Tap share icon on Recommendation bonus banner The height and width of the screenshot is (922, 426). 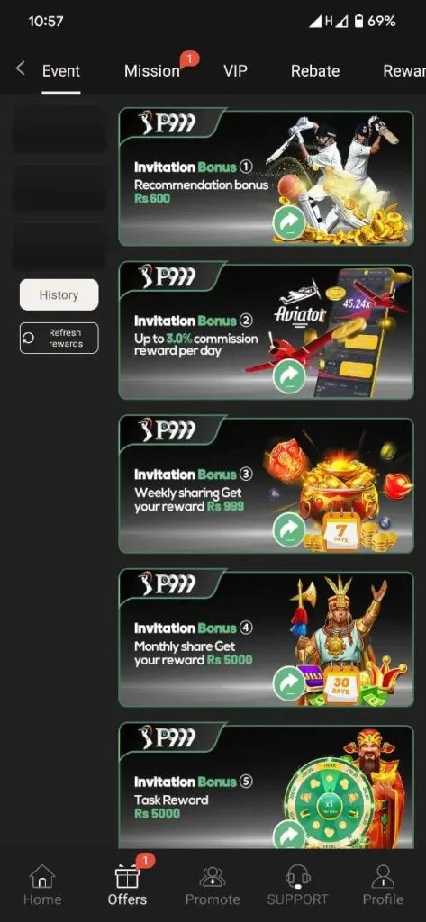click(289, 222)
